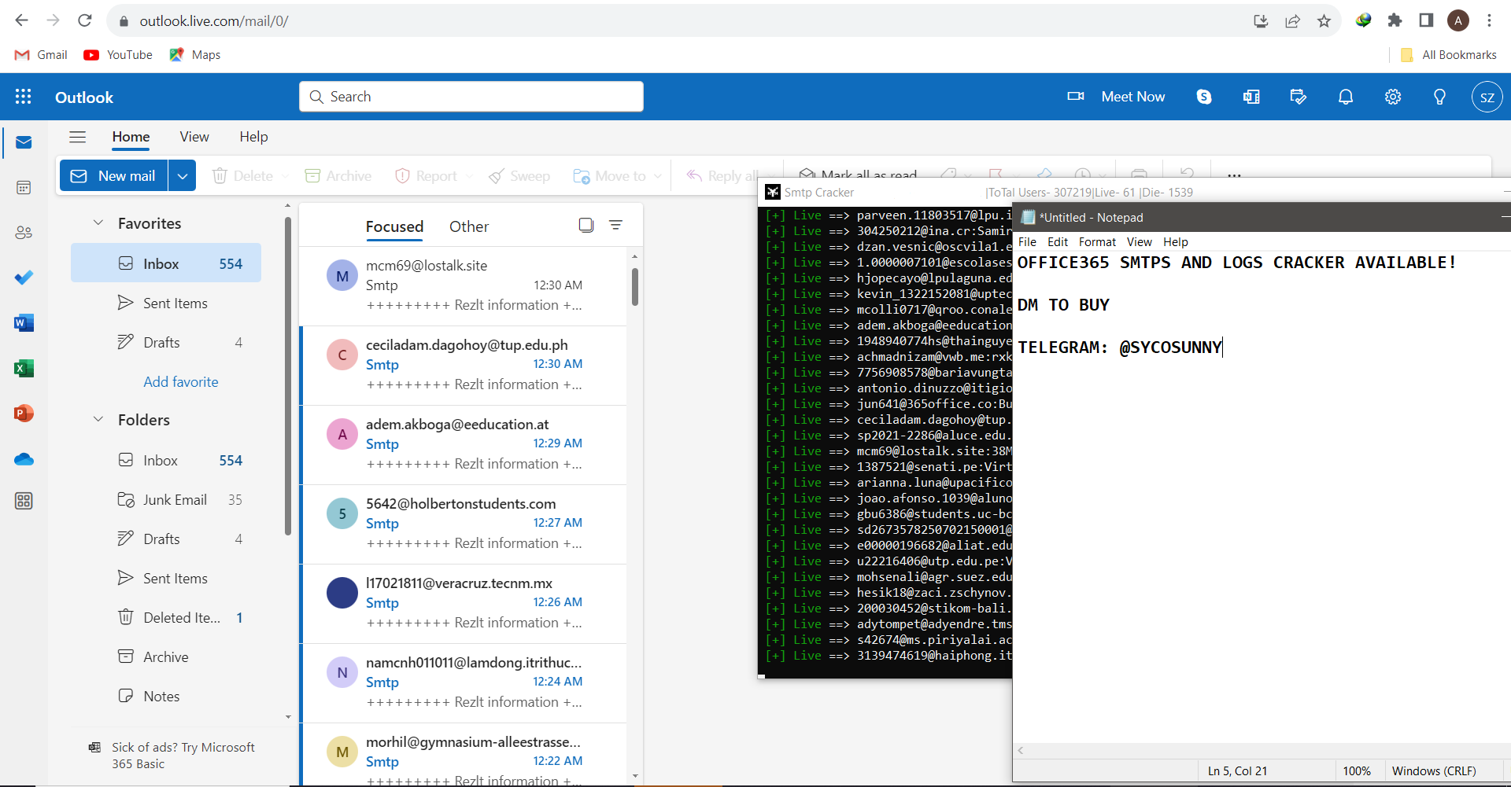The width and height of the screenshot is (1511, 787).
Task: Open the SZ account manager avatar
Action: tap(1487, 97)
